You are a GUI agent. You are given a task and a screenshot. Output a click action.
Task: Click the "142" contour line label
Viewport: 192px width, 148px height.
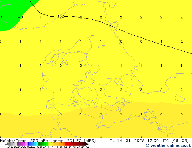[61, 16]
